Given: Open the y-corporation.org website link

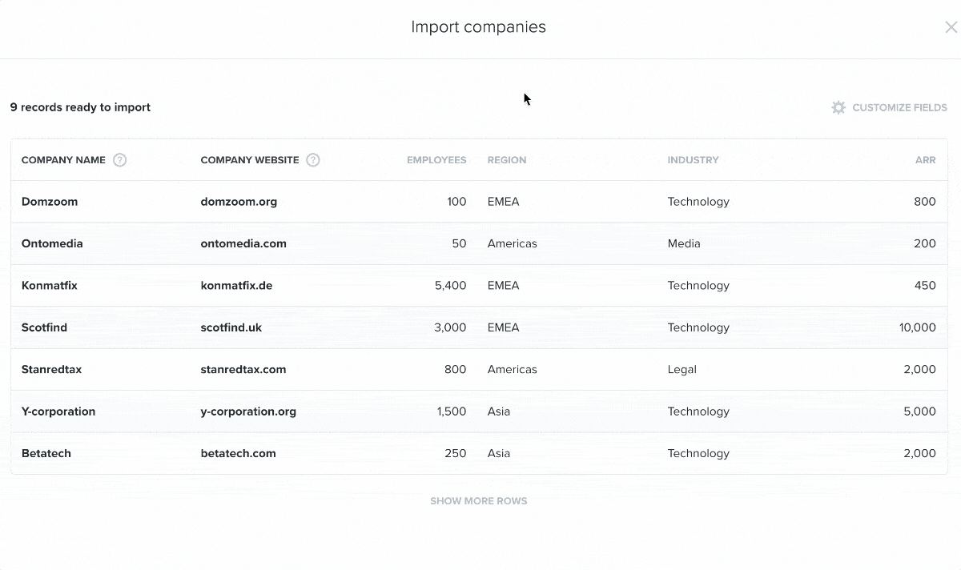Looking at the screenshot, I should [248, 411].
